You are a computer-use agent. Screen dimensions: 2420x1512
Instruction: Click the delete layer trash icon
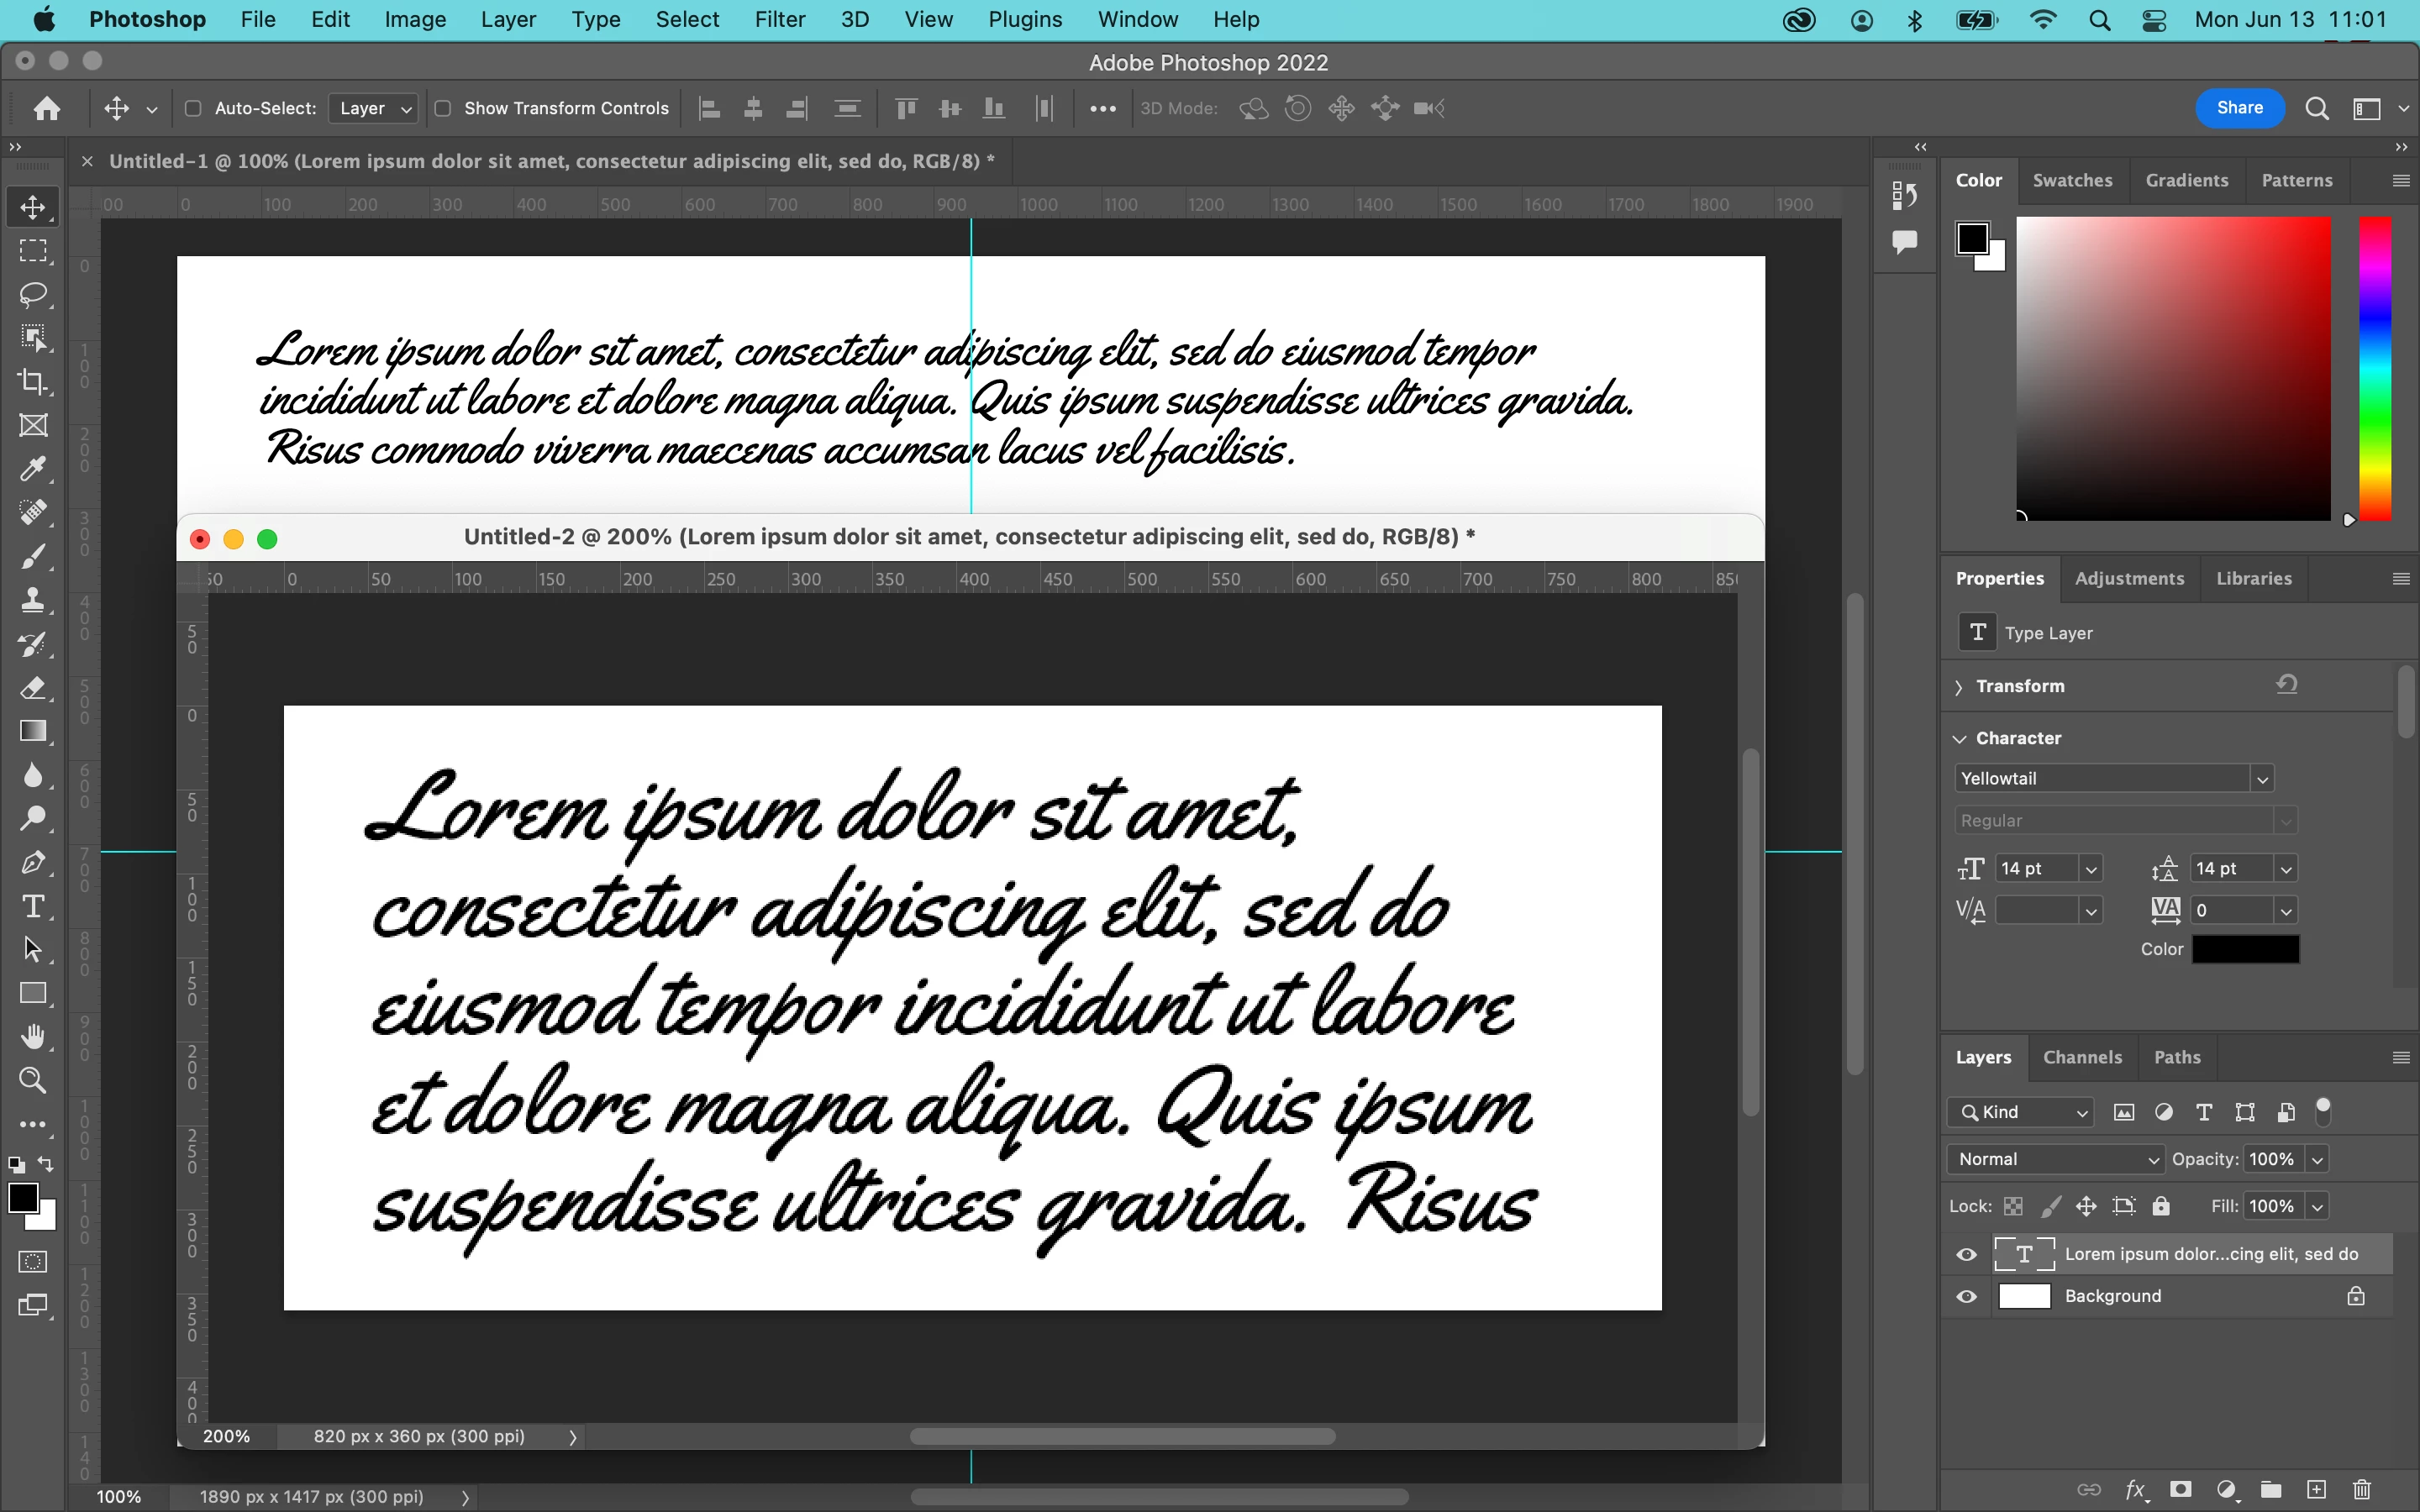(2361, 1489)
